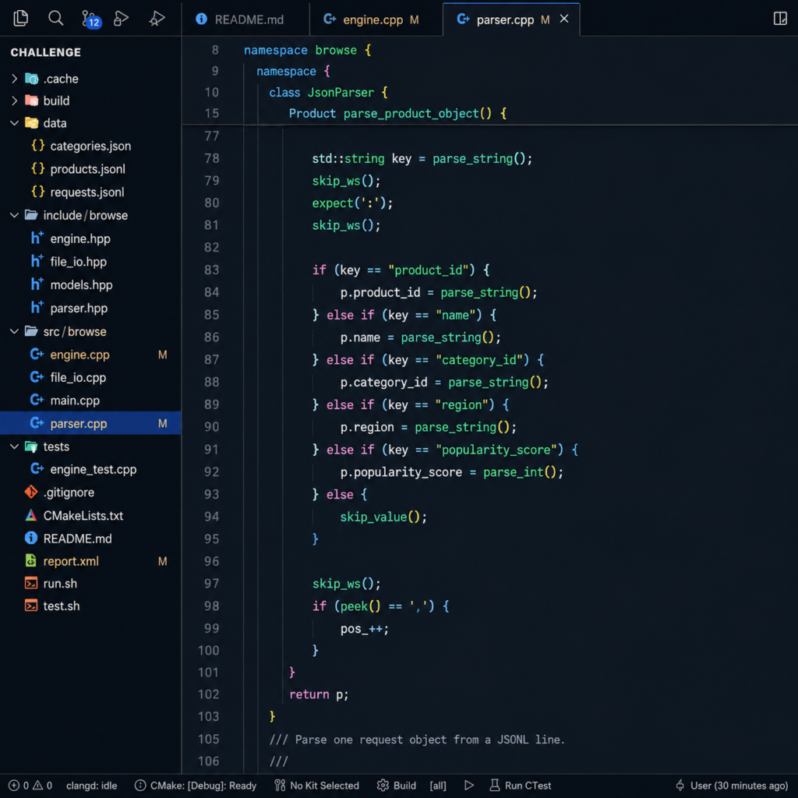Image resolution: width=798 pixels, height=798 pixels.
Task: Click No Kit Selected in status bar
Action: [316, 786]
